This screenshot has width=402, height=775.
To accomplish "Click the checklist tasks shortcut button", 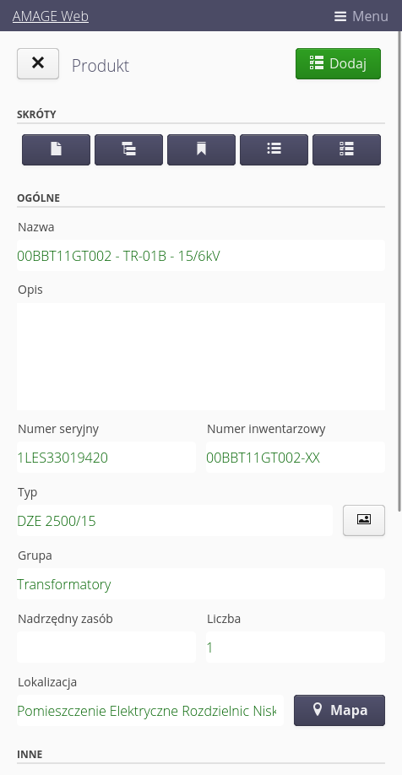I will pos(346,149).
